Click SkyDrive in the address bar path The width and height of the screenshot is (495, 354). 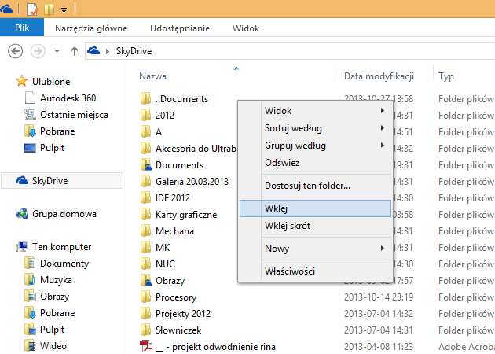(134, 51)
